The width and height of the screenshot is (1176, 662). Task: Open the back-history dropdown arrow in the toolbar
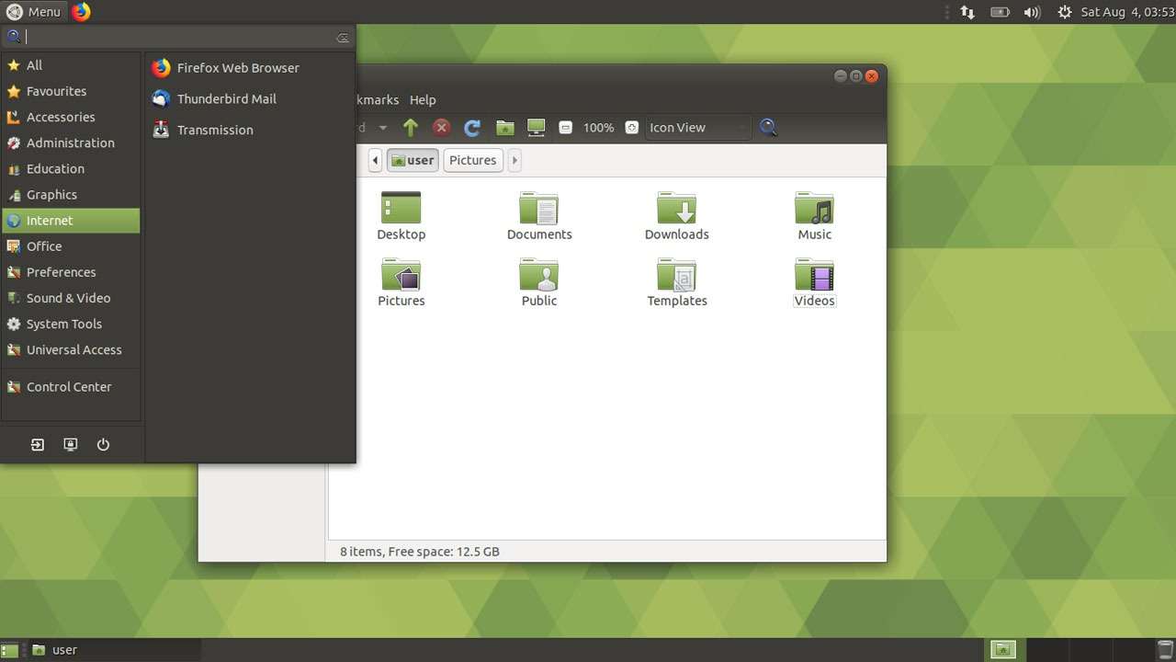[382, 128]
